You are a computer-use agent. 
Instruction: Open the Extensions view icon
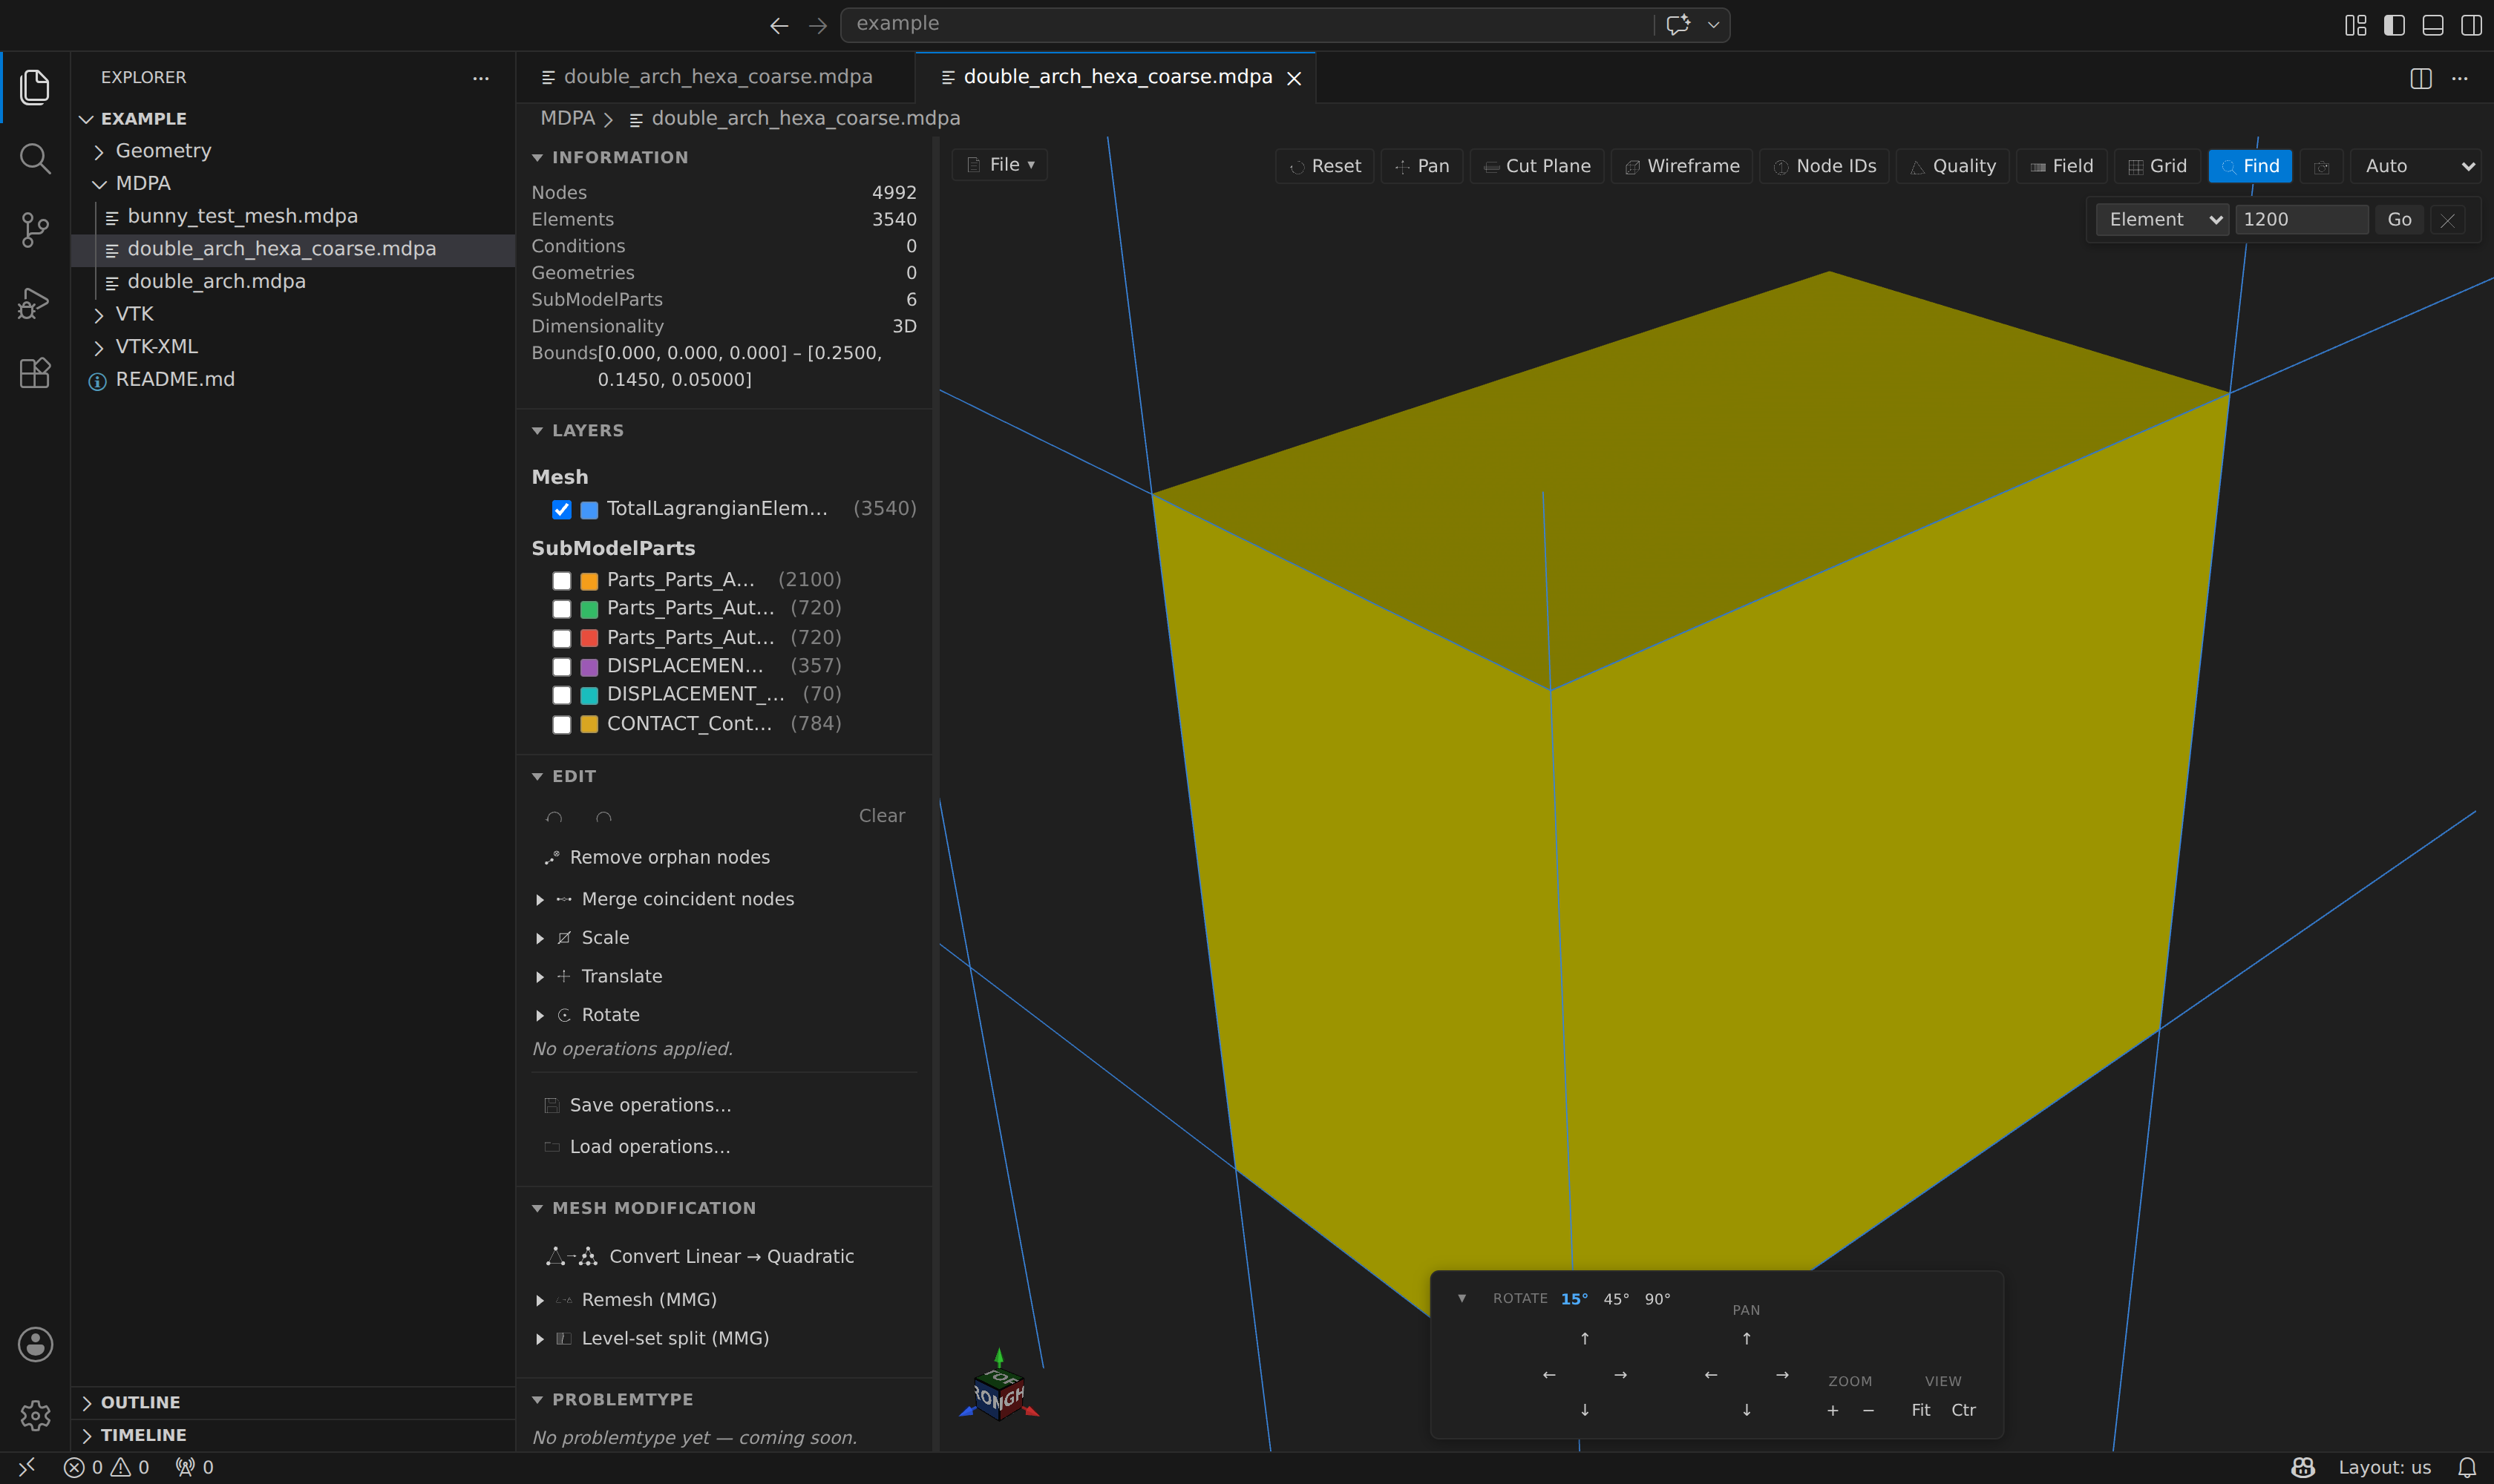click(x=35, y=373)
